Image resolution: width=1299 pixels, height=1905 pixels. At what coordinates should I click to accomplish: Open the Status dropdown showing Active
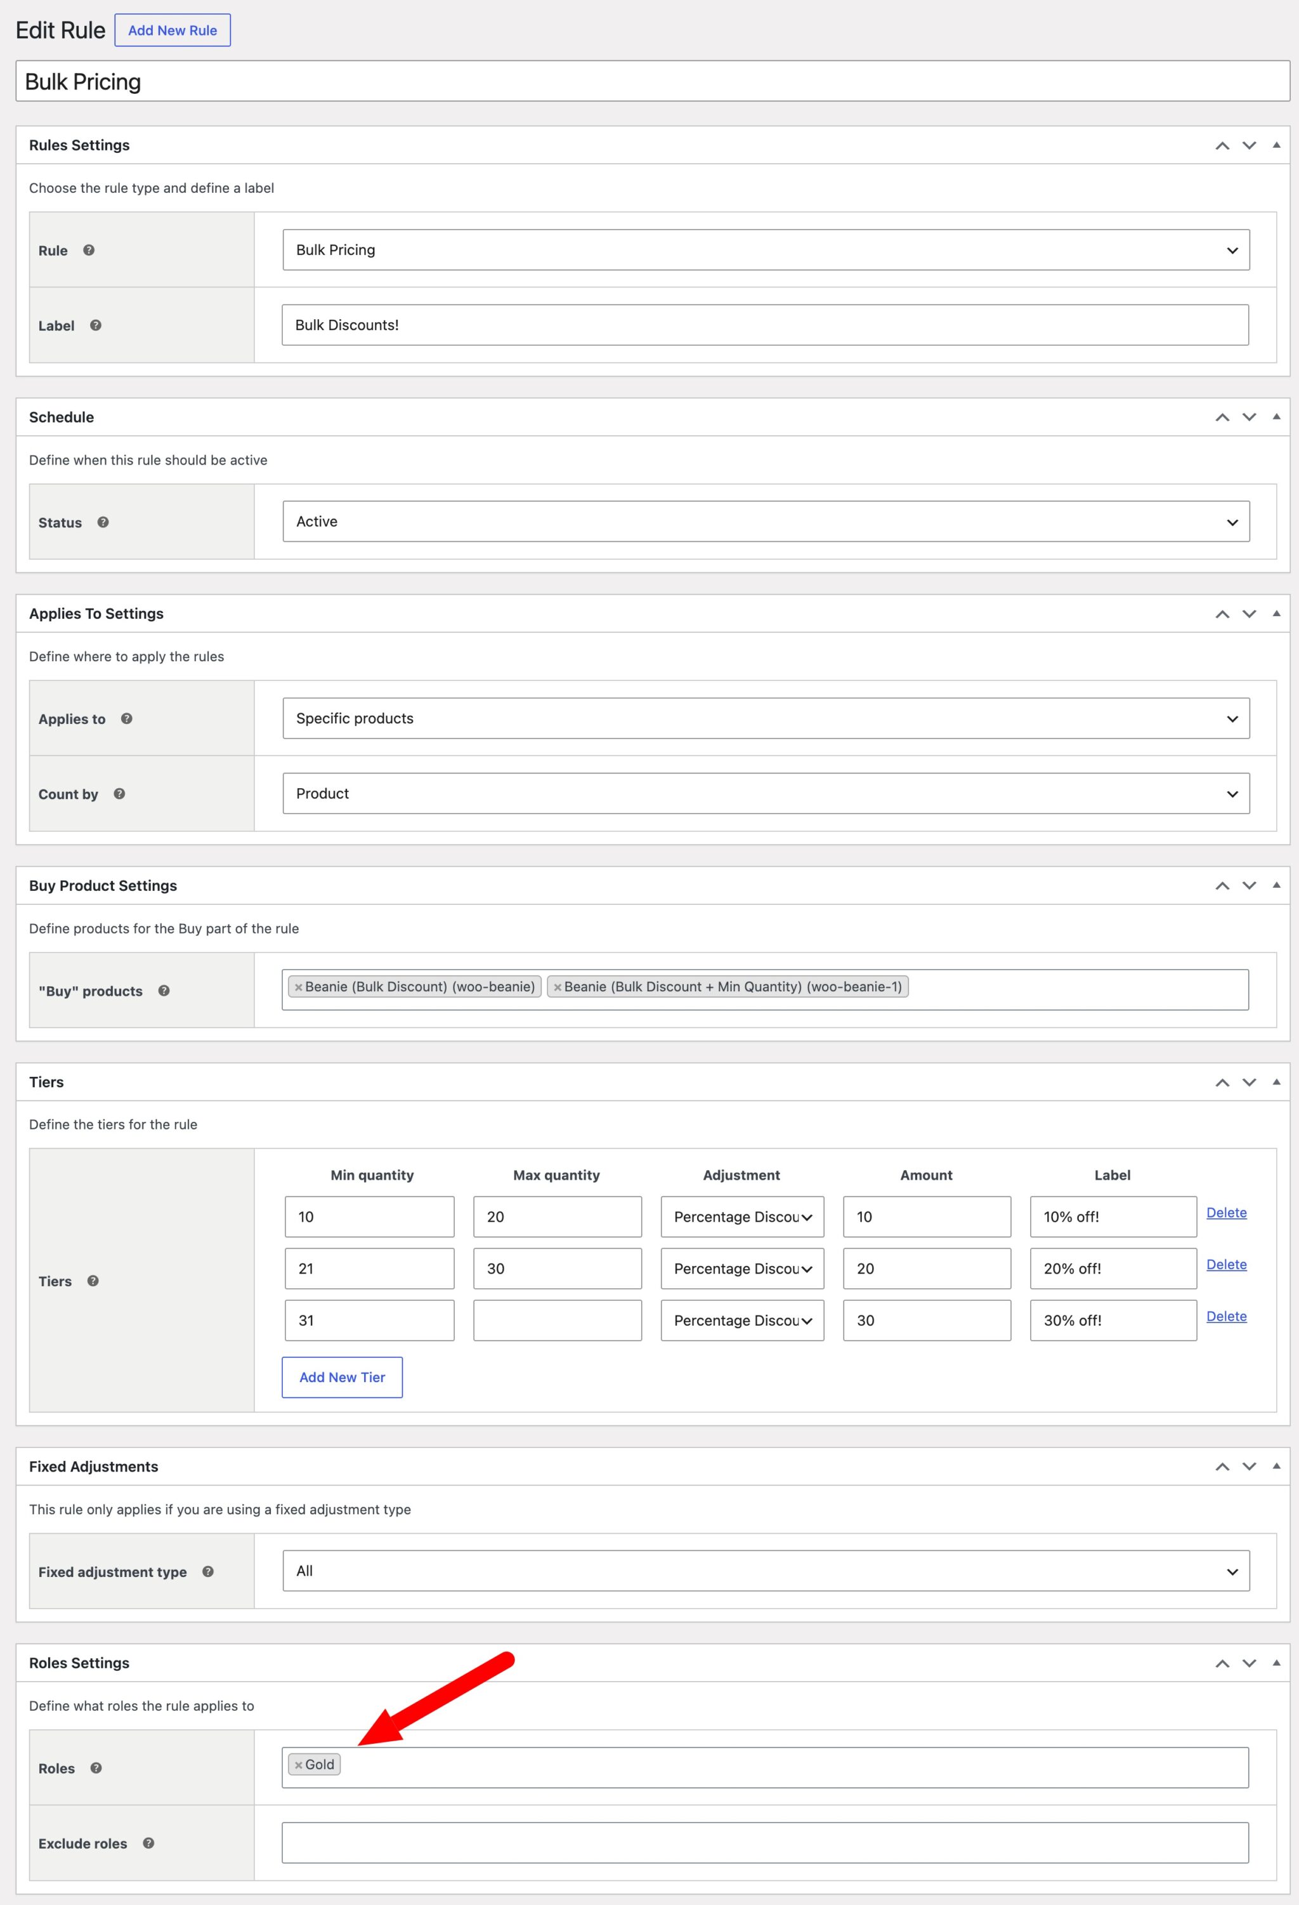(x=766, y=522)
